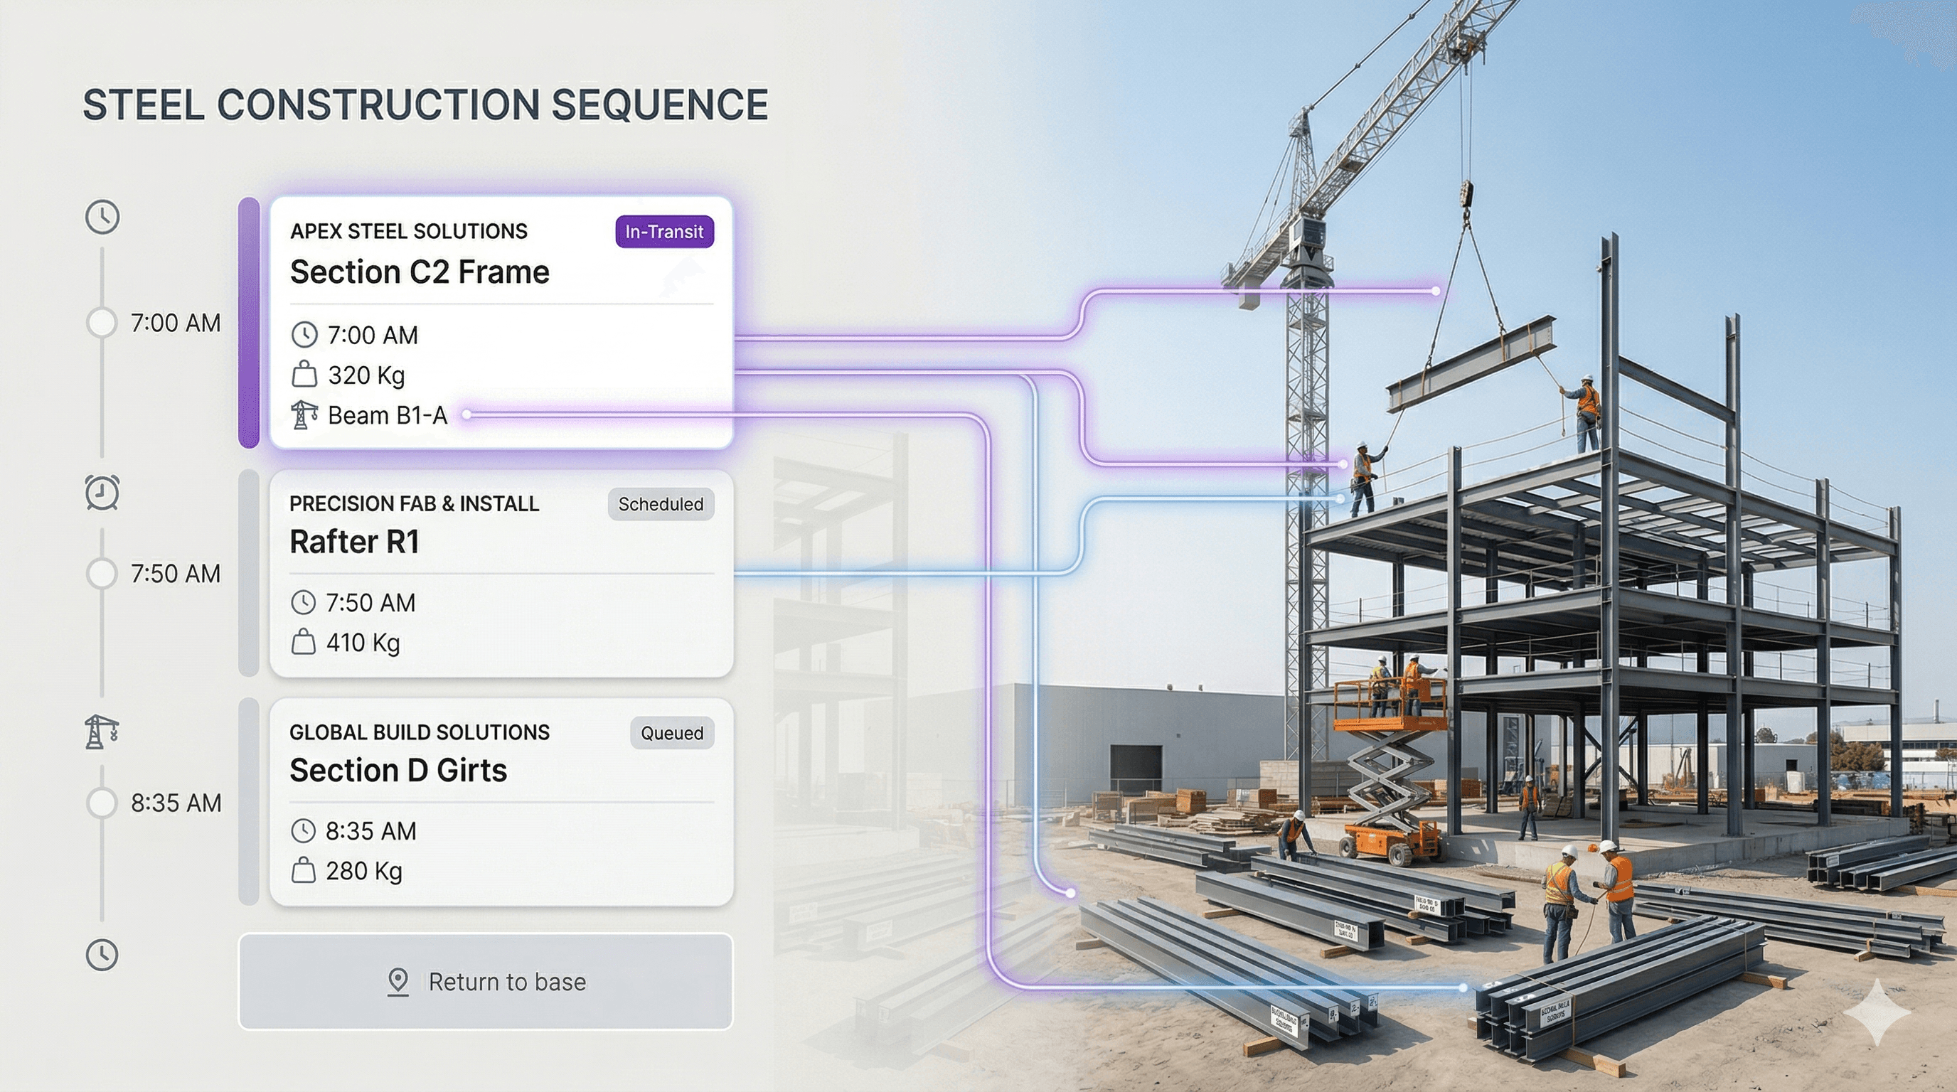This screenshot has width=1957, height=1092.
Task: Open the Section D Girts card
Action: tap(398, 770)
